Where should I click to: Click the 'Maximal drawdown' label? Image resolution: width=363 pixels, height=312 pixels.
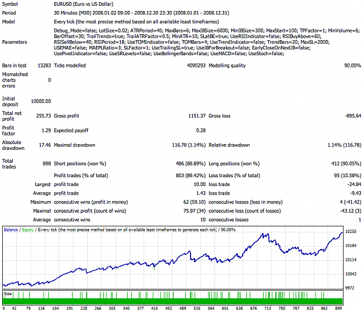(74, 145)
